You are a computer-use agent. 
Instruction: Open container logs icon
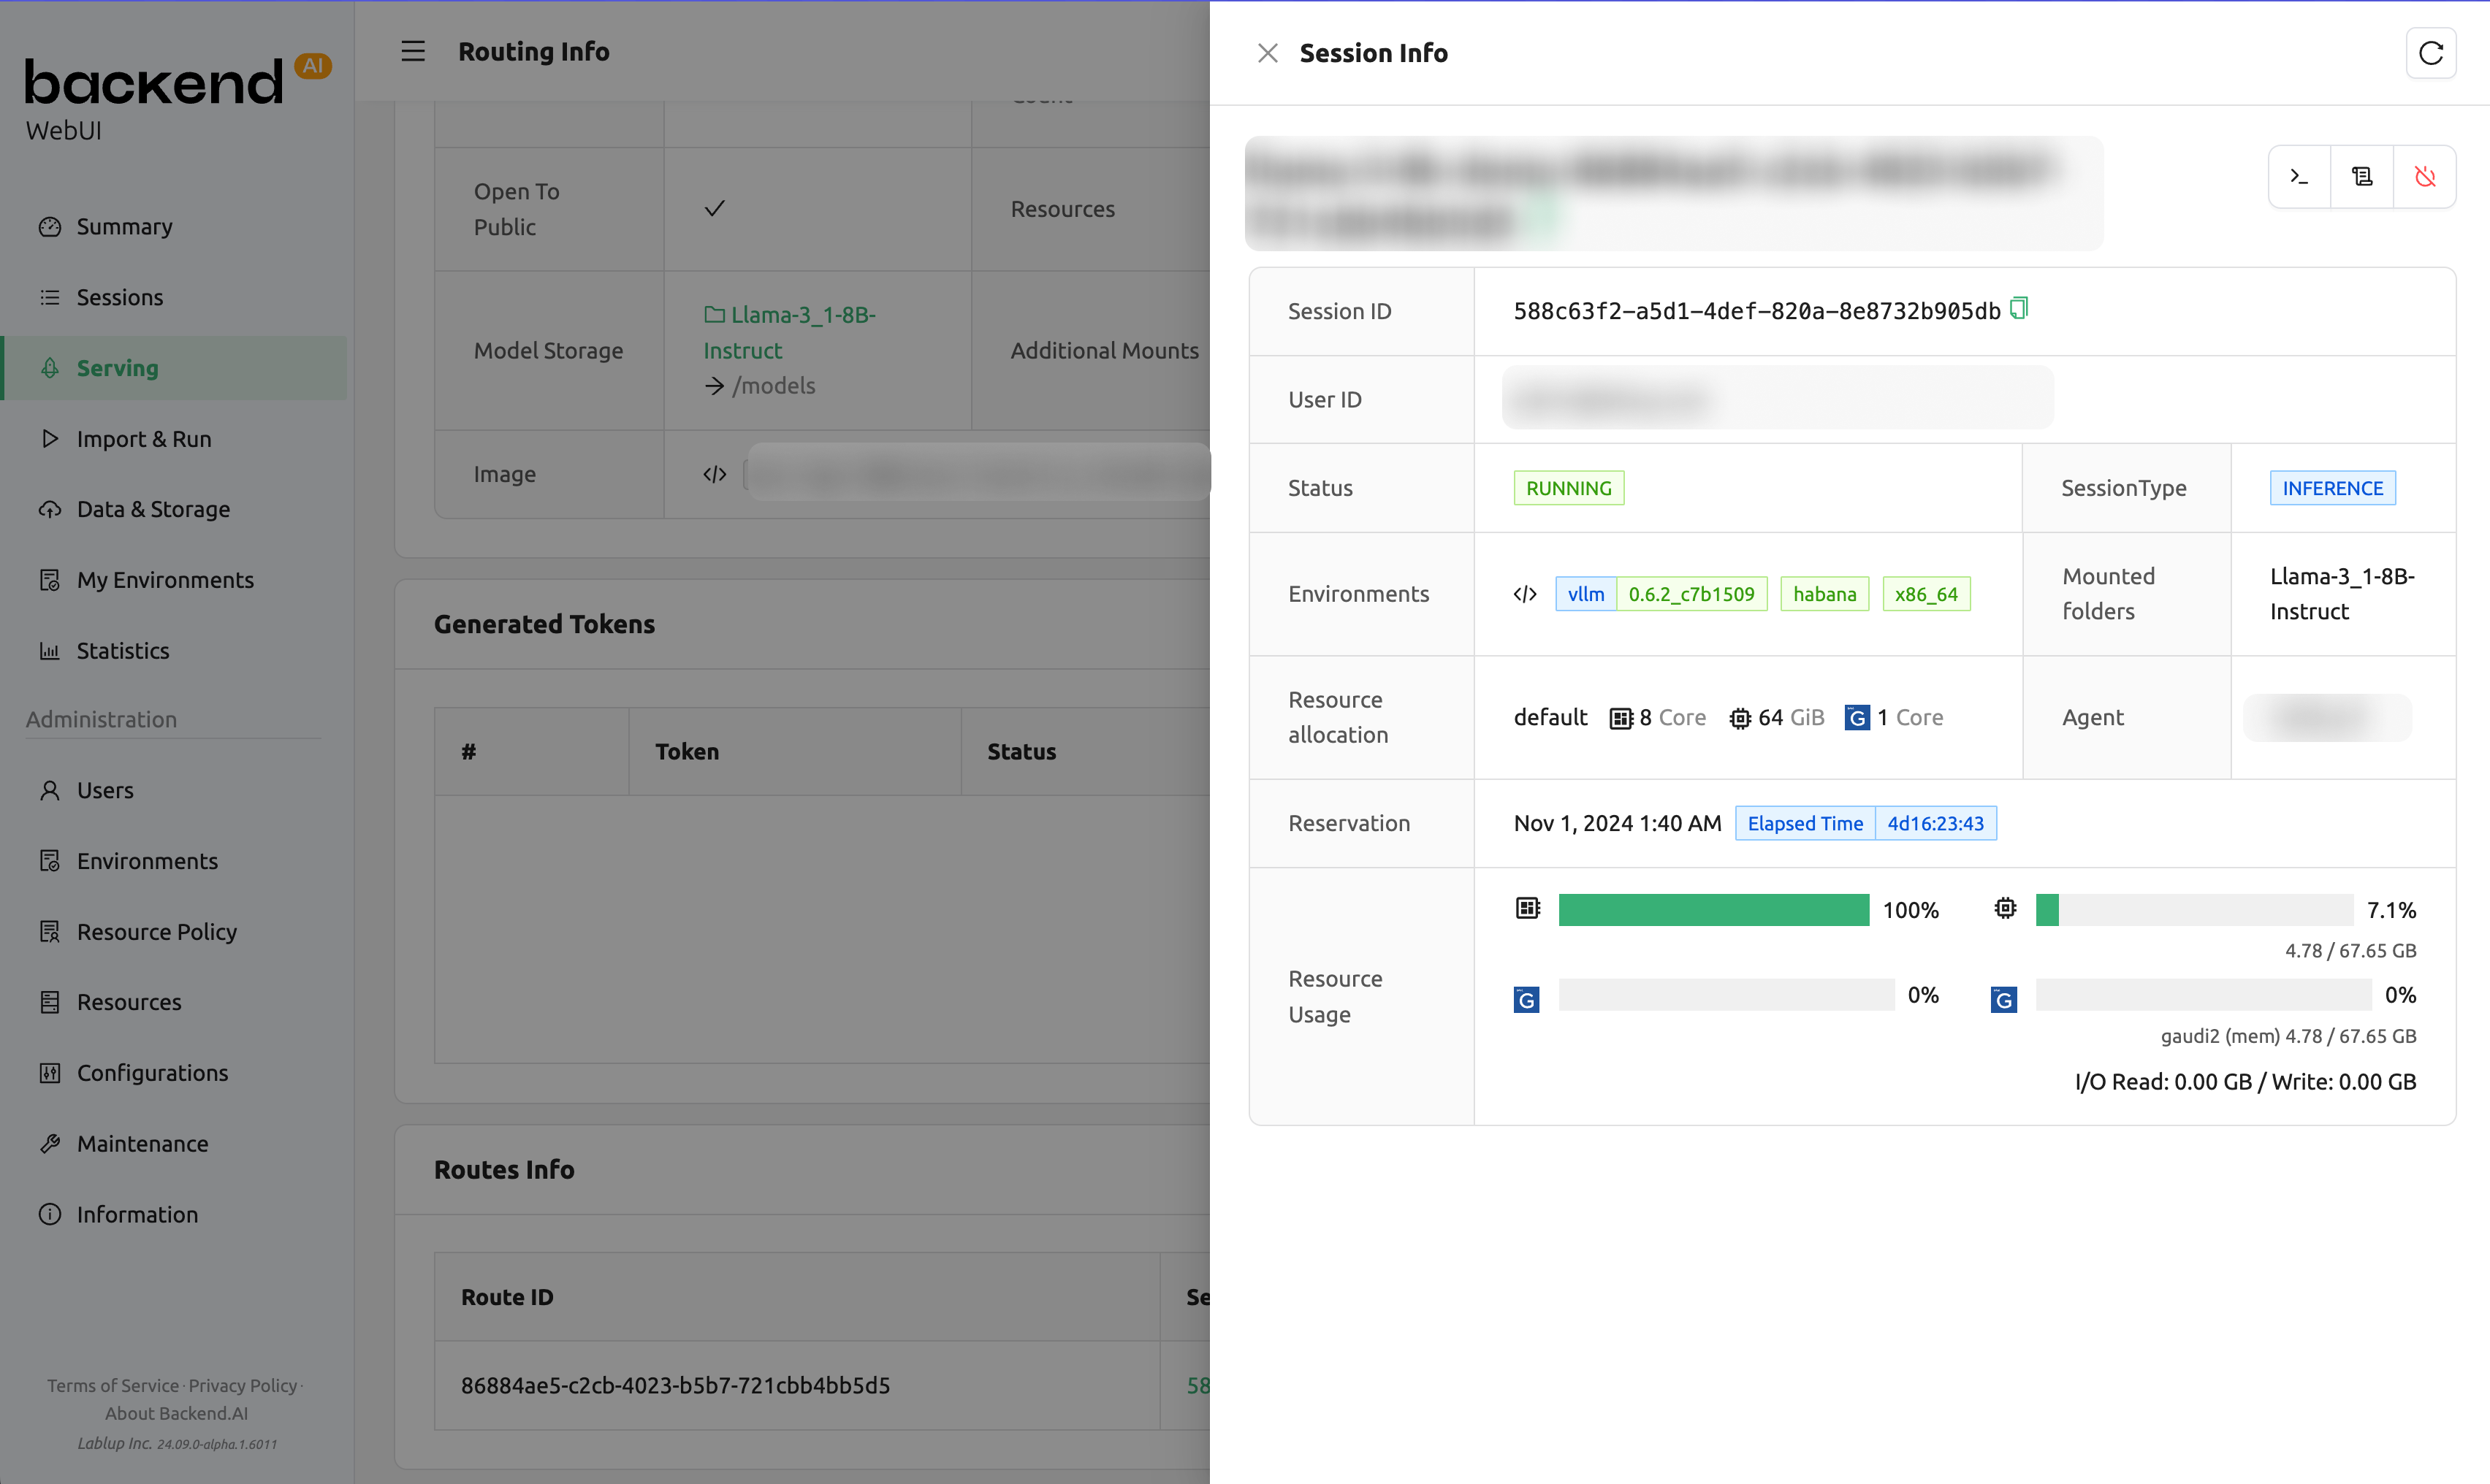point(2362,177)
